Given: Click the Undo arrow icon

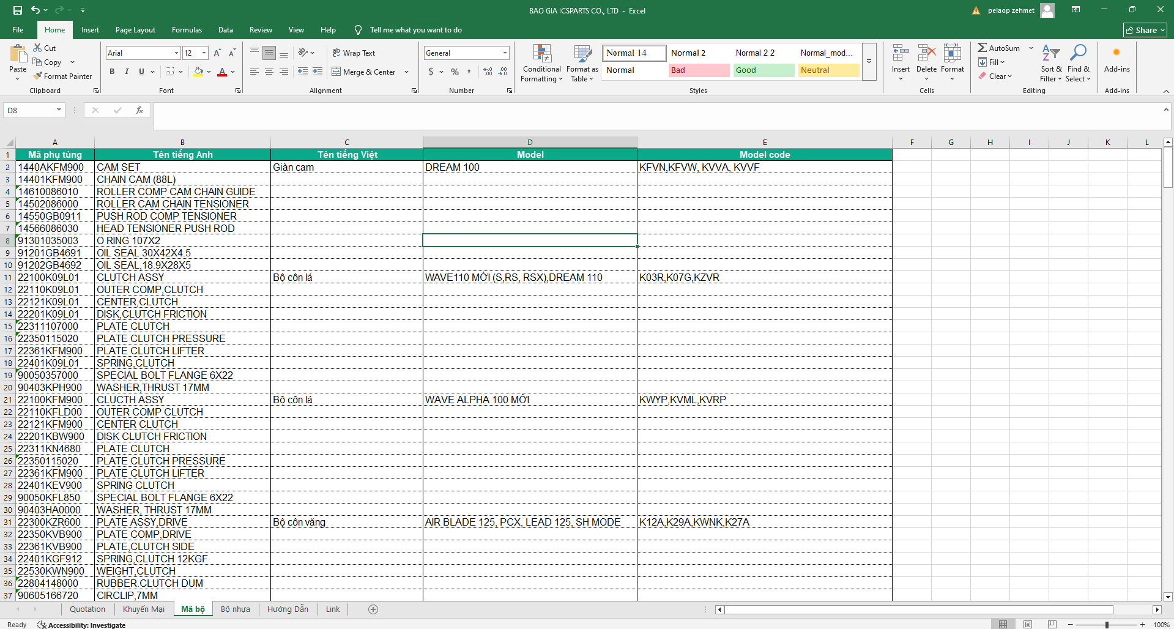Looking at the screenshot, I should coord(35,10).
